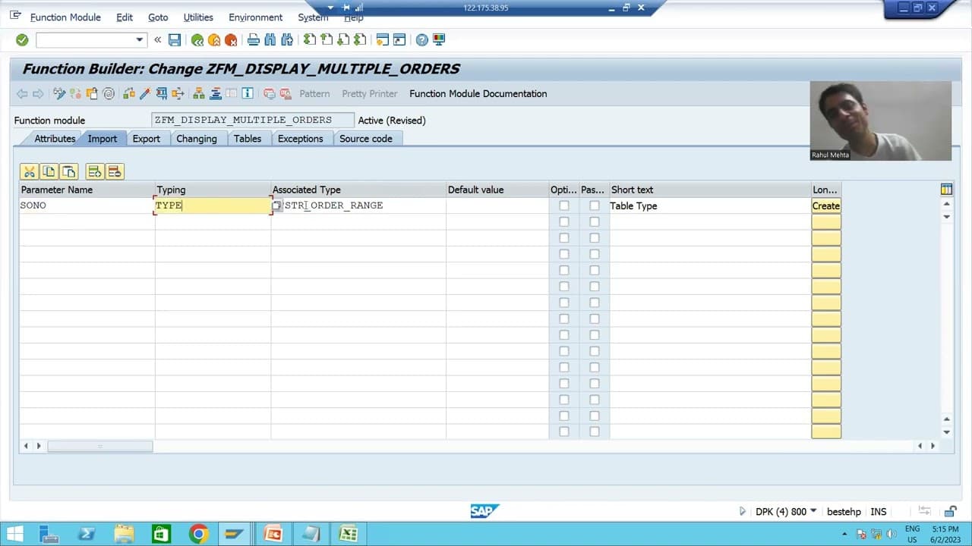Expand the command field dropdown arrow

pyautogui.click(x=140, y=39)
